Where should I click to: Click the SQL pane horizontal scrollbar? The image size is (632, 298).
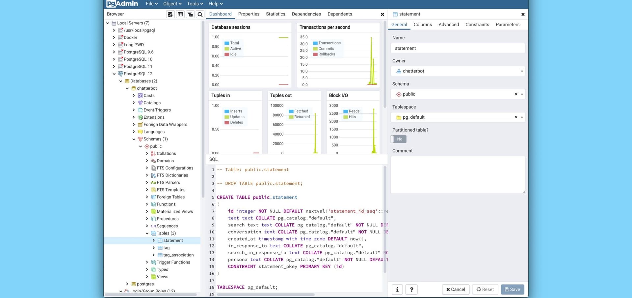[266, 294]
